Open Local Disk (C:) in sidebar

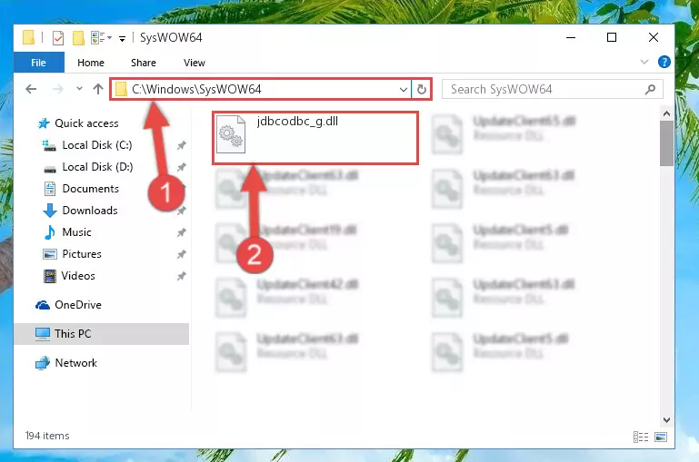(x=97, y=145)
